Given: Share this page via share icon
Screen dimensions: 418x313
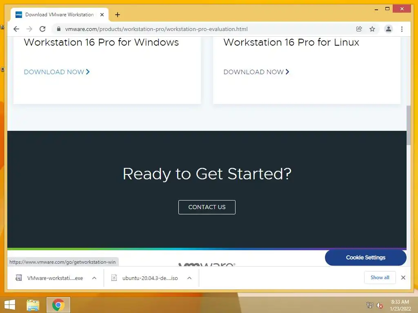Looking at the screenshot, I should click(359, 29).
